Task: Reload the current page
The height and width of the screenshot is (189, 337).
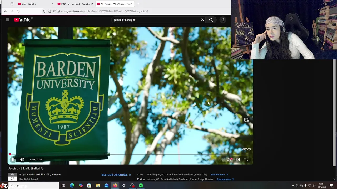Action: point(18,11)
